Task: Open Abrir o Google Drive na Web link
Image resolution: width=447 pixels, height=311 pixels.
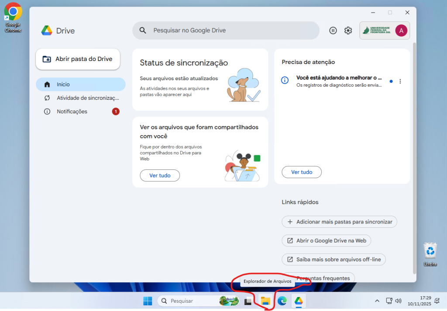Action: tap(326, 240)
